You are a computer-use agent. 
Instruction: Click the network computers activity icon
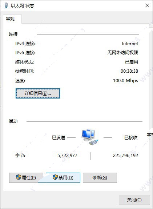tap(90, 137)
